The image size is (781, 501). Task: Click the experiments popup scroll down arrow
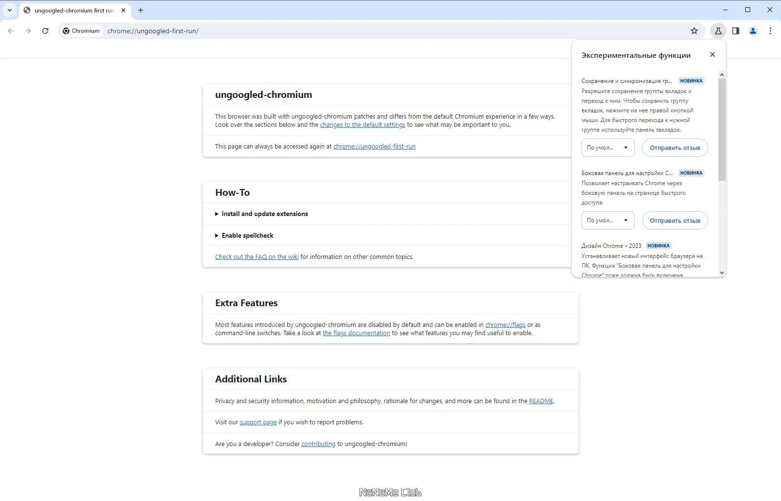click(722, 273)
